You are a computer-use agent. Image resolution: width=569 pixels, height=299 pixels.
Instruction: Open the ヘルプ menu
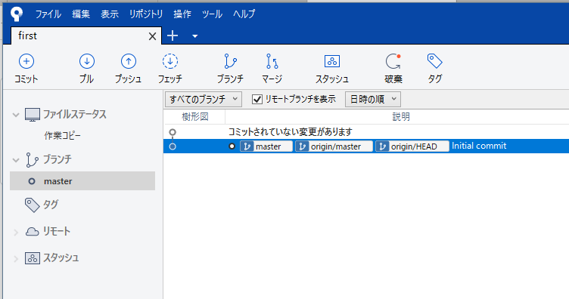point(244,14)
